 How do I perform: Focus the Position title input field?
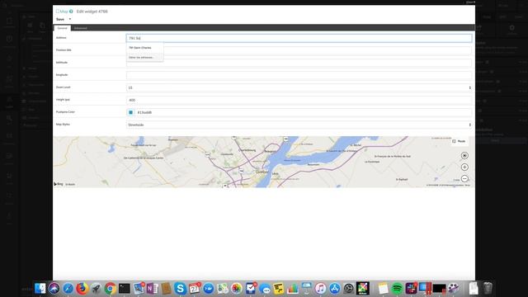(299, 50)
